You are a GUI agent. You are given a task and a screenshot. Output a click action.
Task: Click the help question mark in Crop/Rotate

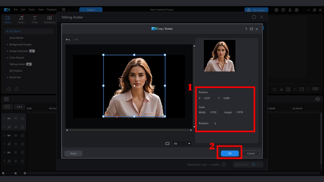click(x=246, y=29)
